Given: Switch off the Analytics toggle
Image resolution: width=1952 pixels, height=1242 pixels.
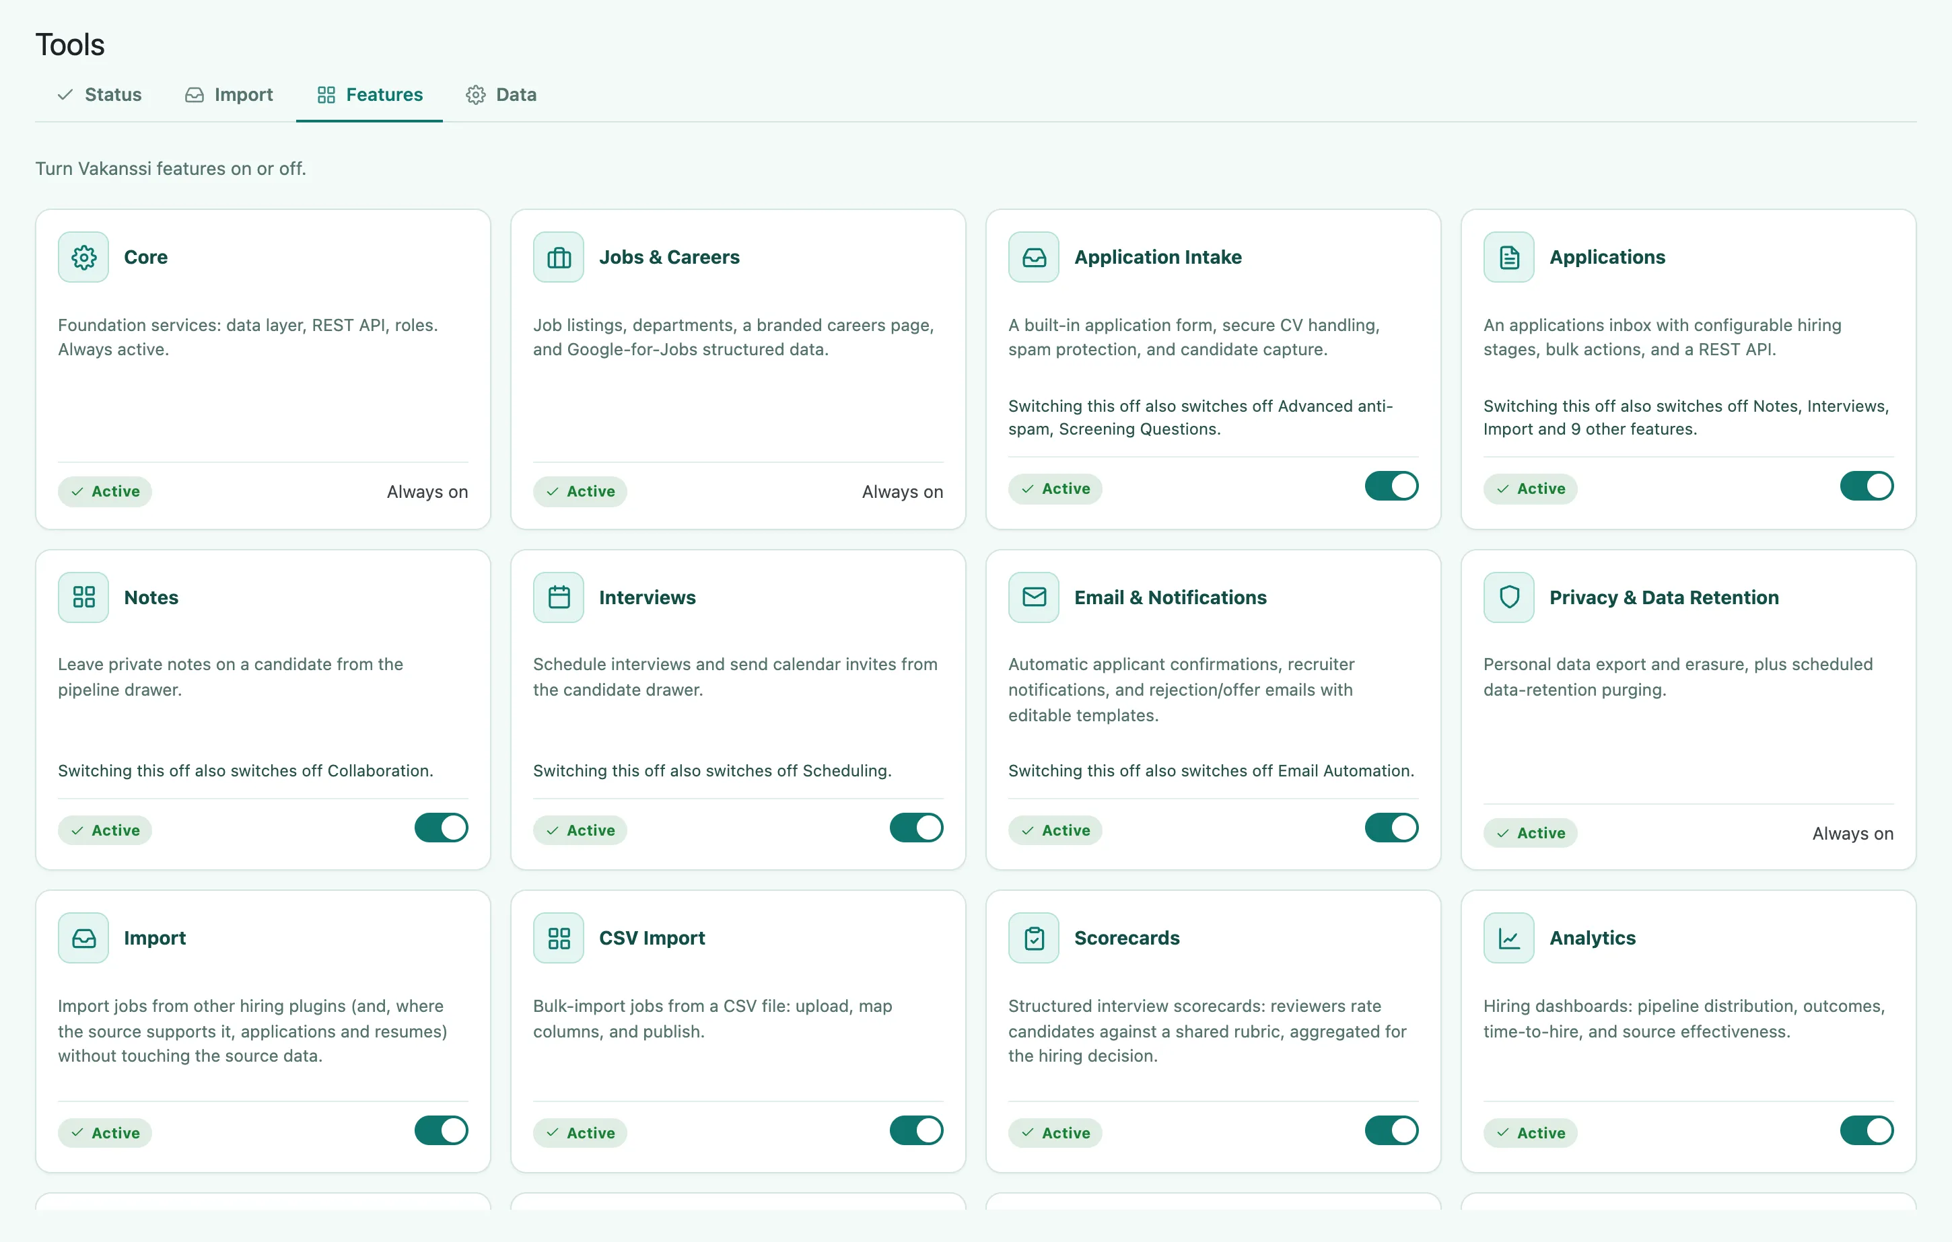Looking at the screenshot, I should 1866,1130.
